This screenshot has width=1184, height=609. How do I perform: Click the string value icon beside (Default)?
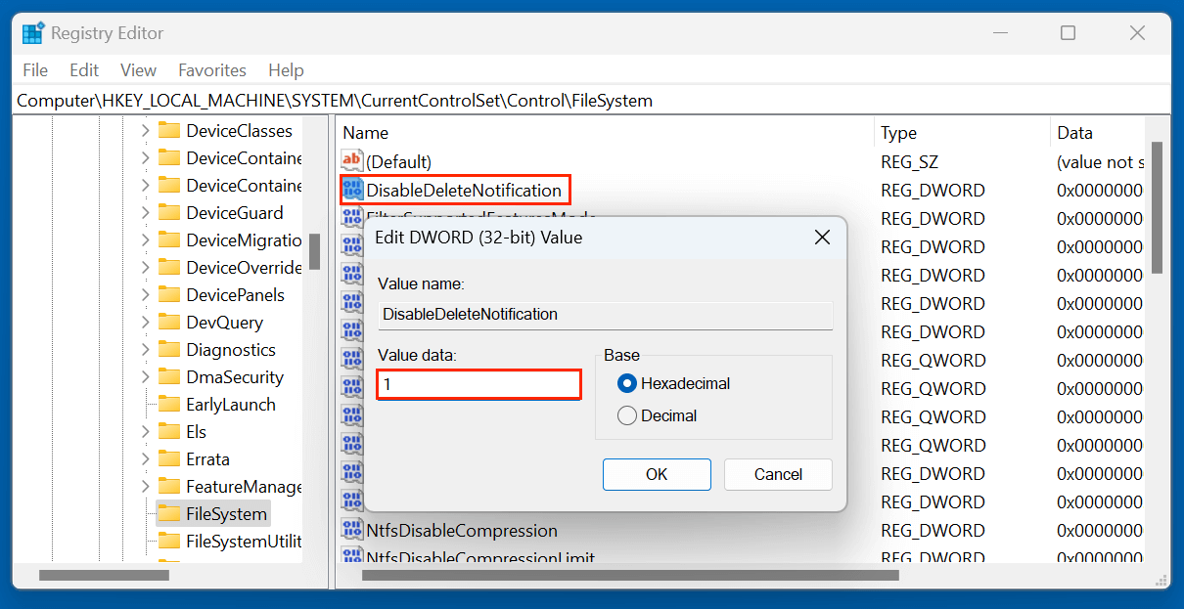[x=351, y=160]
